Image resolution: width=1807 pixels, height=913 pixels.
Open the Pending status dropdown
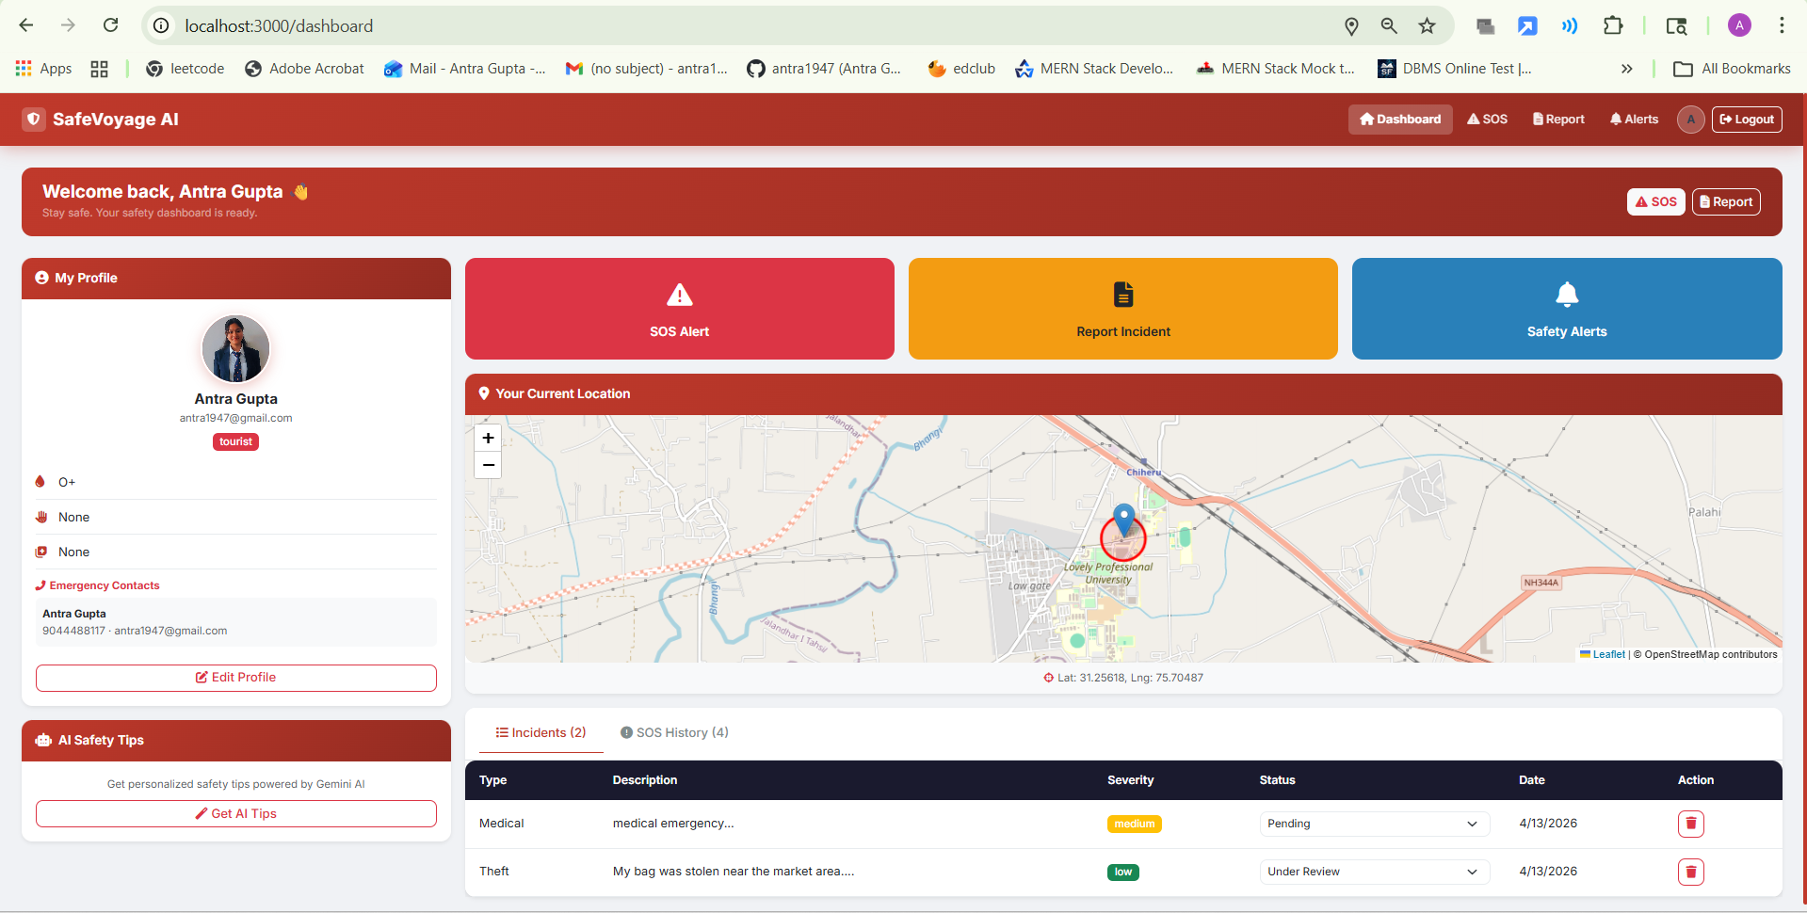pos(1373,824)
